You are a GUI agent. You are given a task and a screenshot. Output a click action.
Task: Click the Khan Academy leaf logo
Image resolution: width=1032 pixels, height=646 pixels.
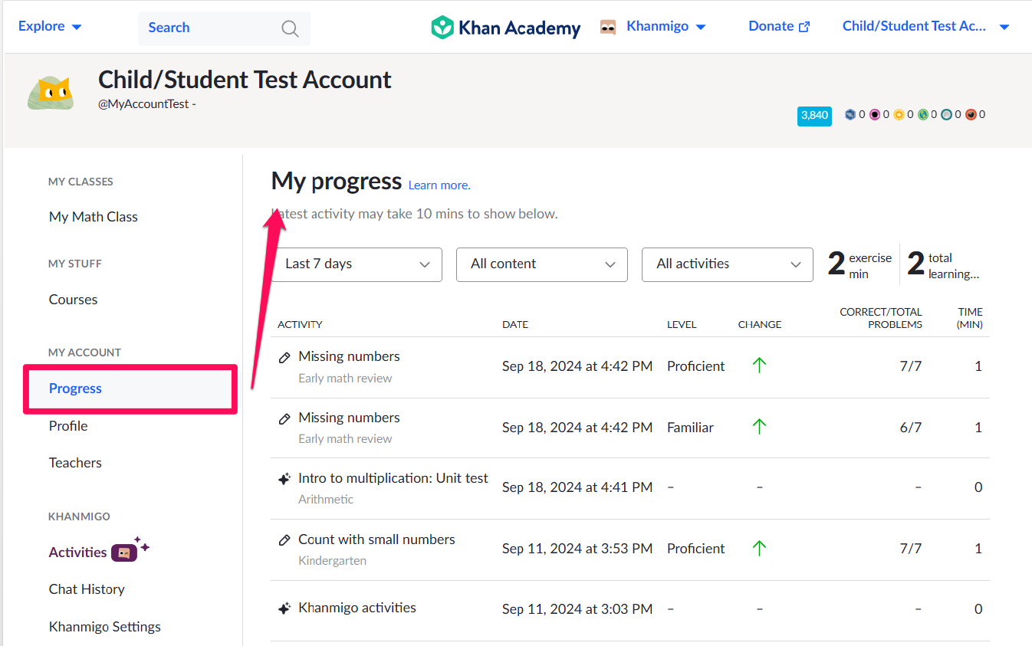pos(442,28)
